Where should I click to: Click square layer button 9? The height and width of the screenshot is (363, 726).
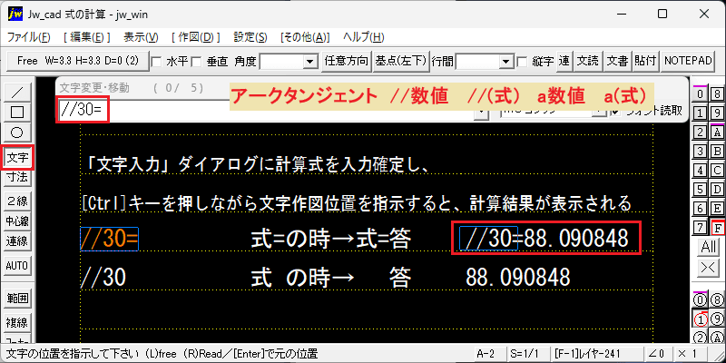pyautogui.click(x=717, y=112)
